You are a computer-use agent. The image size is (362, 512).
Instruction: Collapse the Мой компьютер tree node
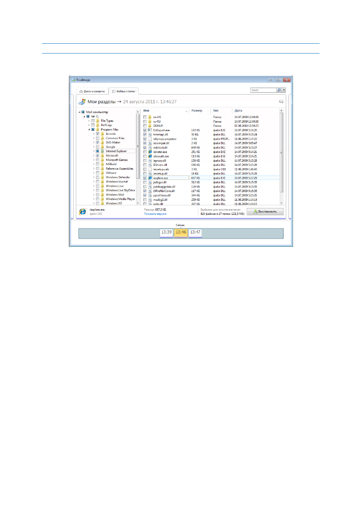click(80, 112)
